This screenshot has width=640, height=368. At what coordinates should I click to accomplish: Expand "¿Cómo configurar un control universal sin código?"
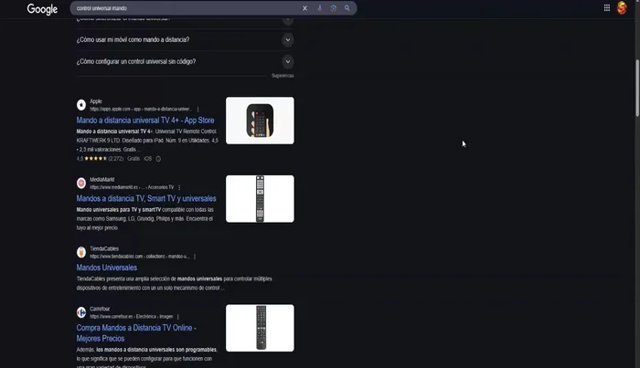(288, 61)
